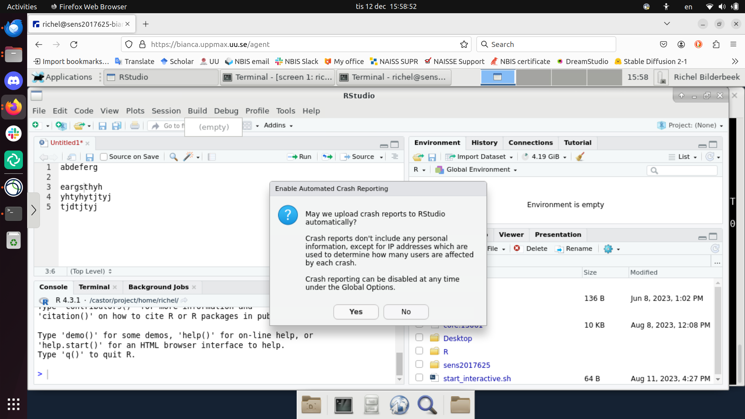The image size is (745, 419).
Task: Open Discord from the Ubuntu dock
Action: 14,81
